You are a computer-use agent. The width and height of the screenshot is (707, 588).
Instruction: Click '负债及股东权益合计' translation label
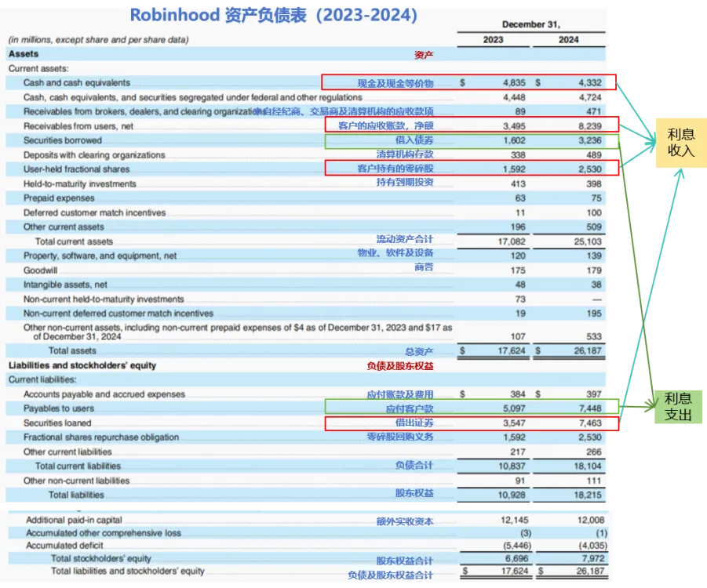[x=391, y=575]
